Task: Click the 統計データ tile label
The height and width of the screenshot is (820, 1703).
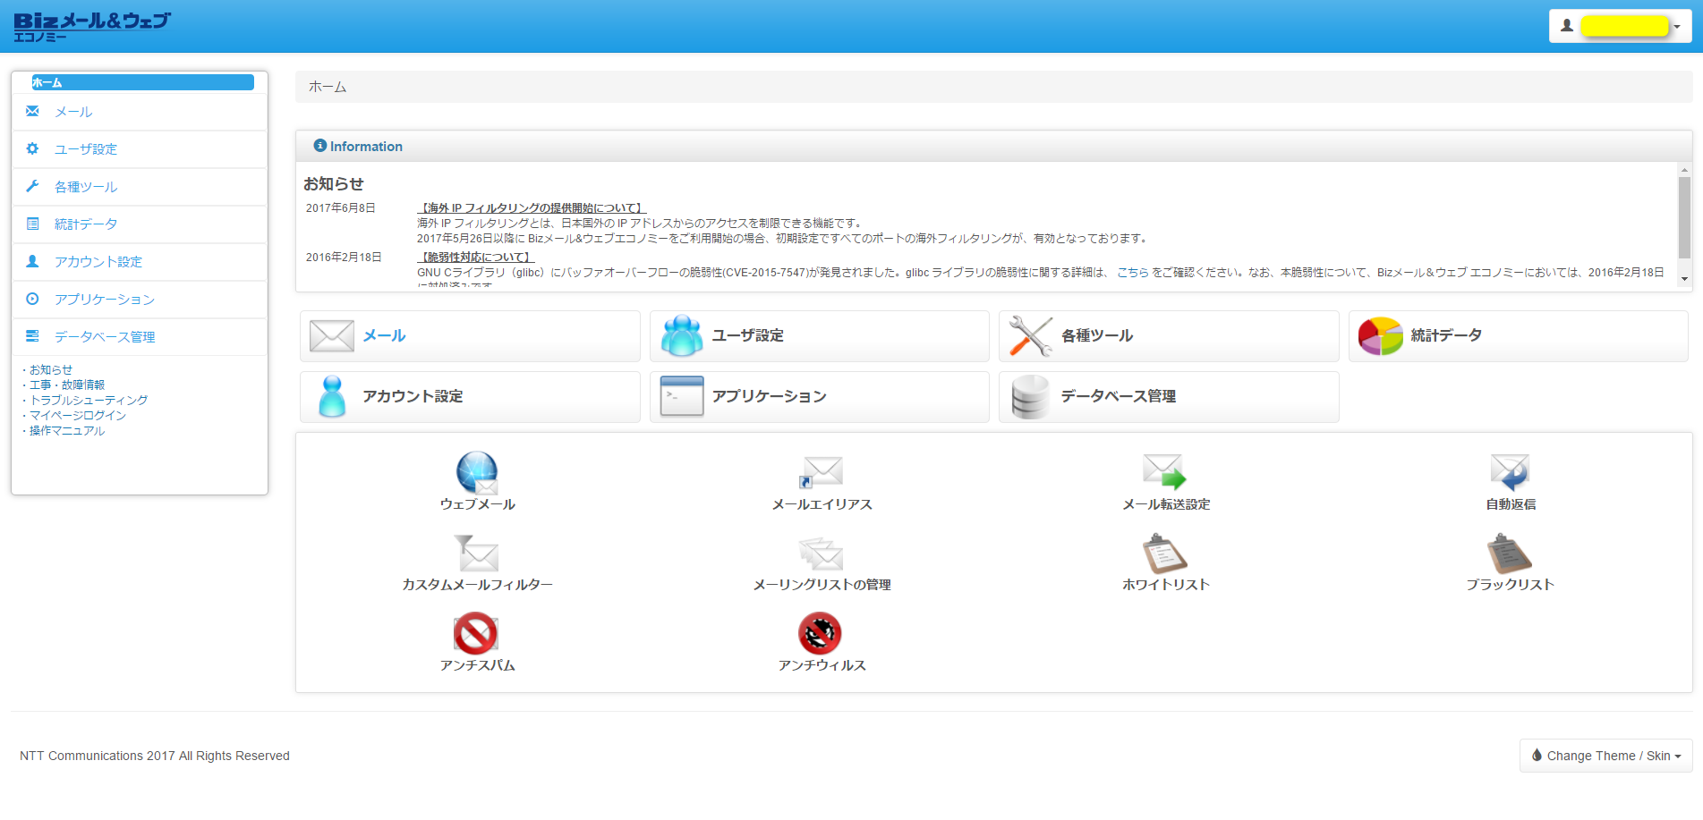Action: 1446,335
